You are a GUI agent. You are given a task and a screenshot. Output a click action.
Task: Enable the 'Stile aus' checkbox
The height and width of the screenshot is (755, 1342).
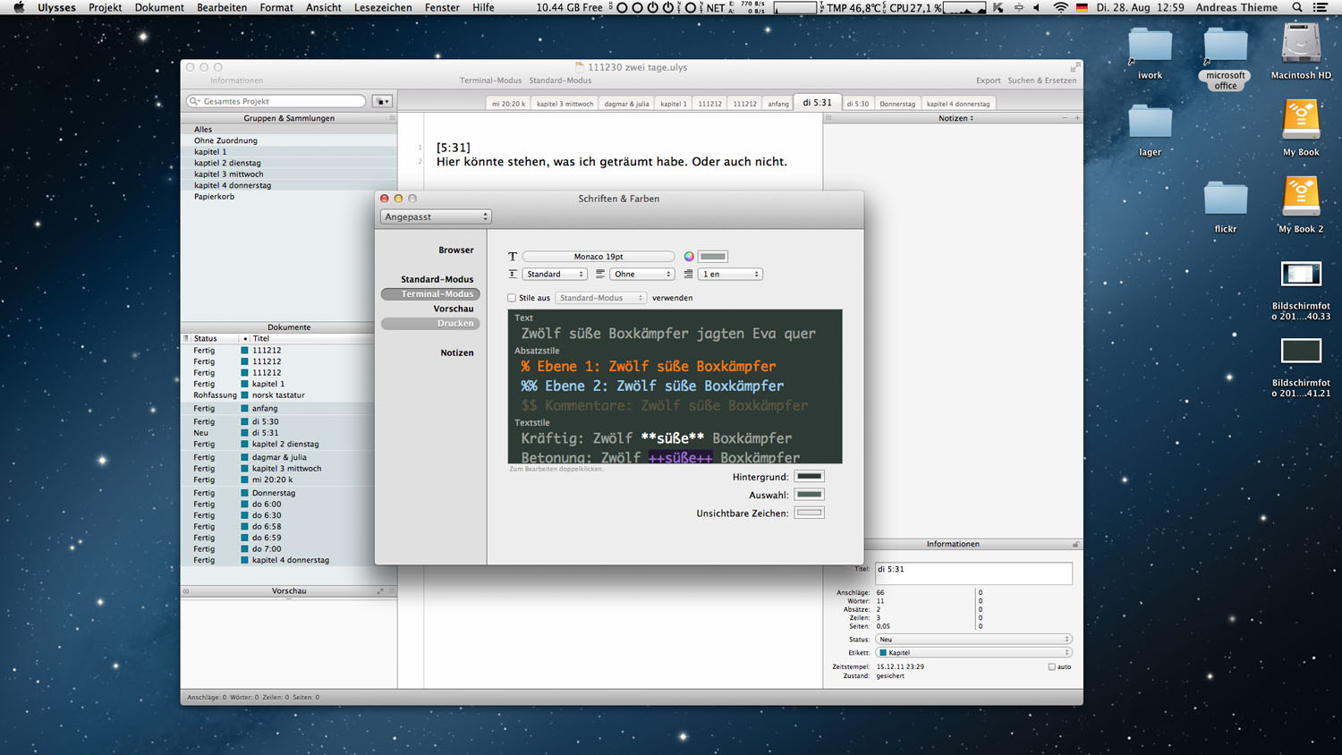tap(512, 298)
